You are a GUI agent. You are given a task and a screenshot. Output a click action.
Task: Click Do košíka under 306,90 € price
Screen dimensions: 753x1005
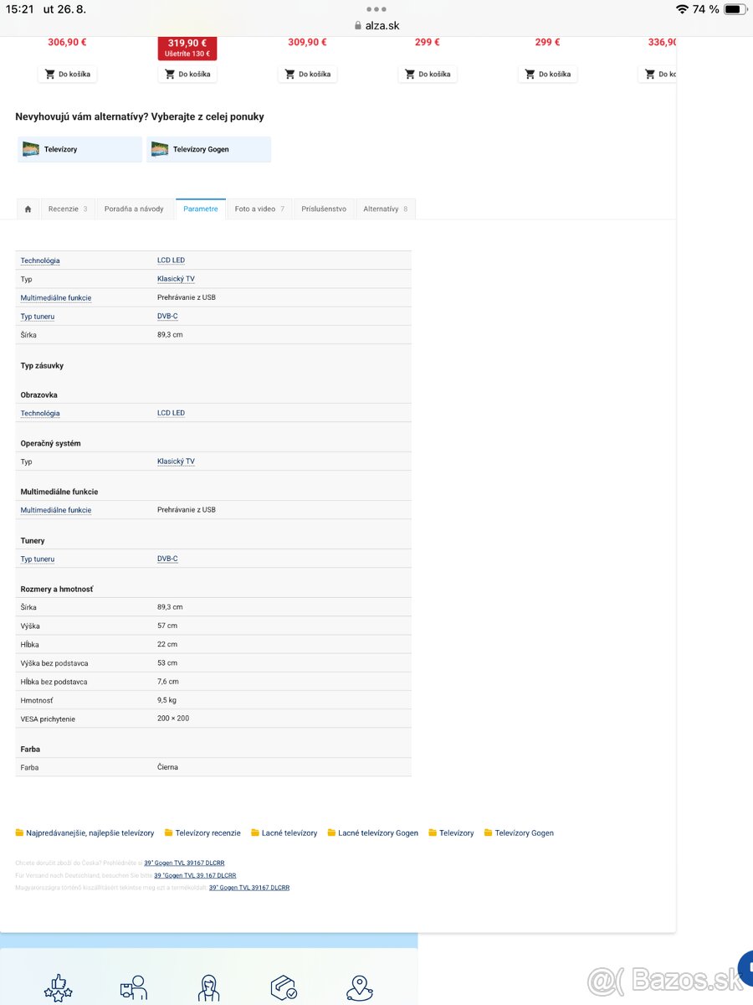67,75
